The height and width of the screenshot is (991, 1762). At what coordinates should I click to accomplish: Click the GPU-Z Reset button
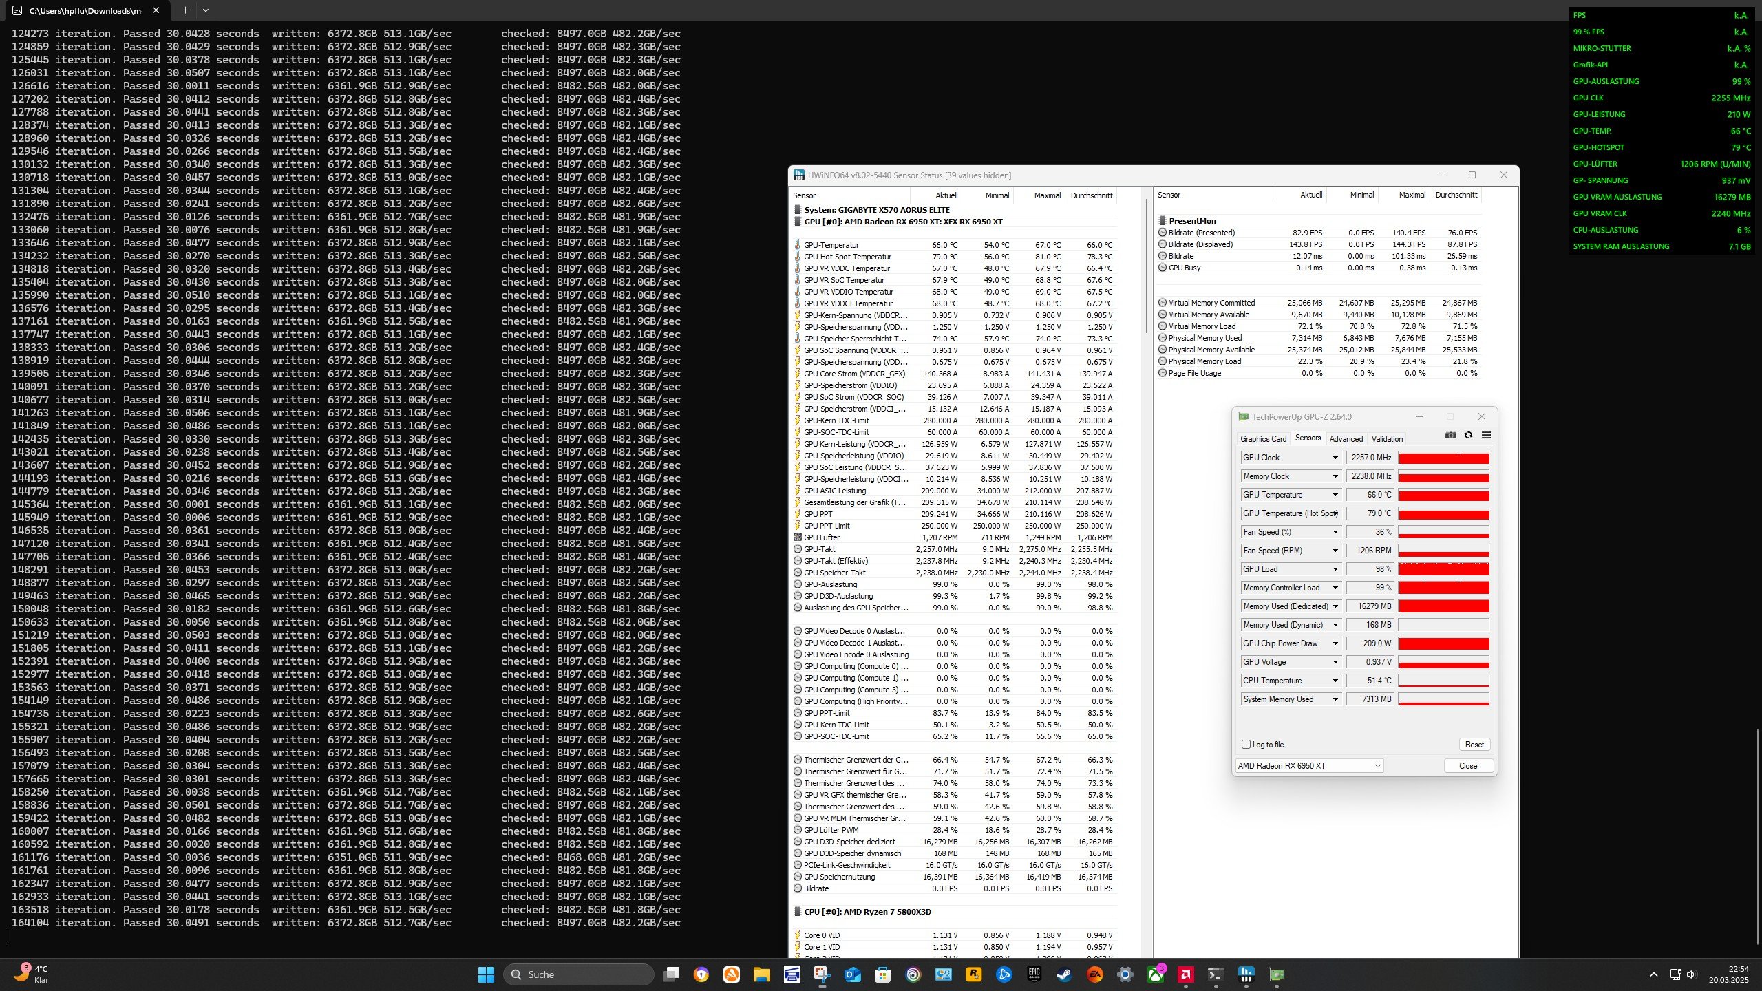coord(1474,745)
